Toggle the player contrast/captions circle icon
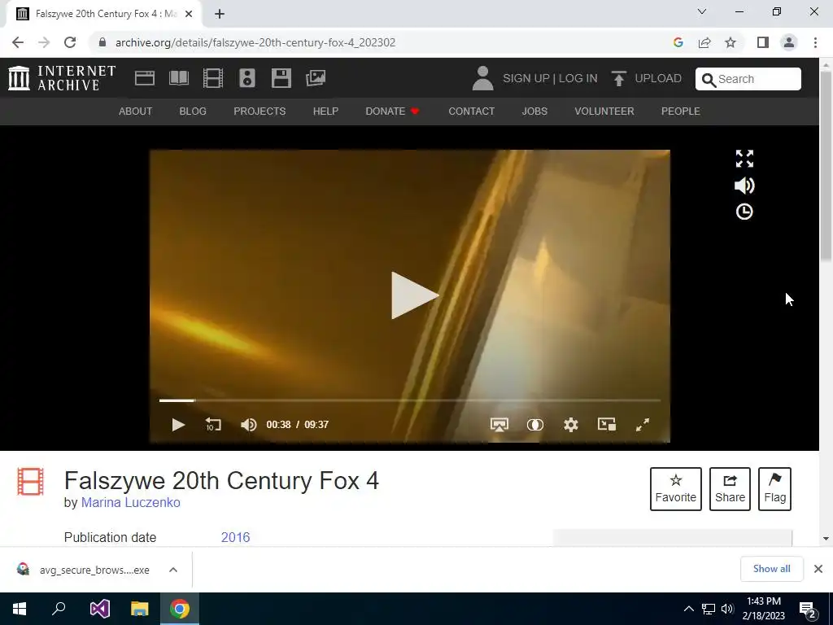The height and width of the screenshot is (625, 833). (535, 425)
